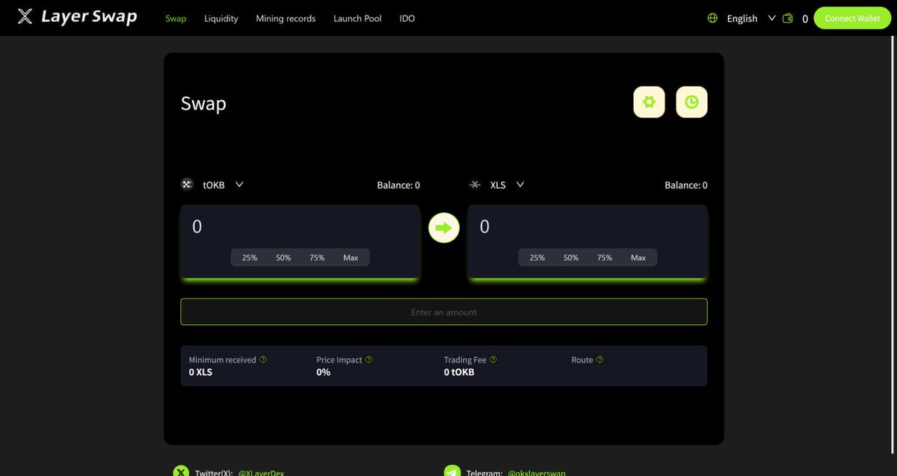
Task: Click the swap direction arrow button
Action: coord(444,227)
